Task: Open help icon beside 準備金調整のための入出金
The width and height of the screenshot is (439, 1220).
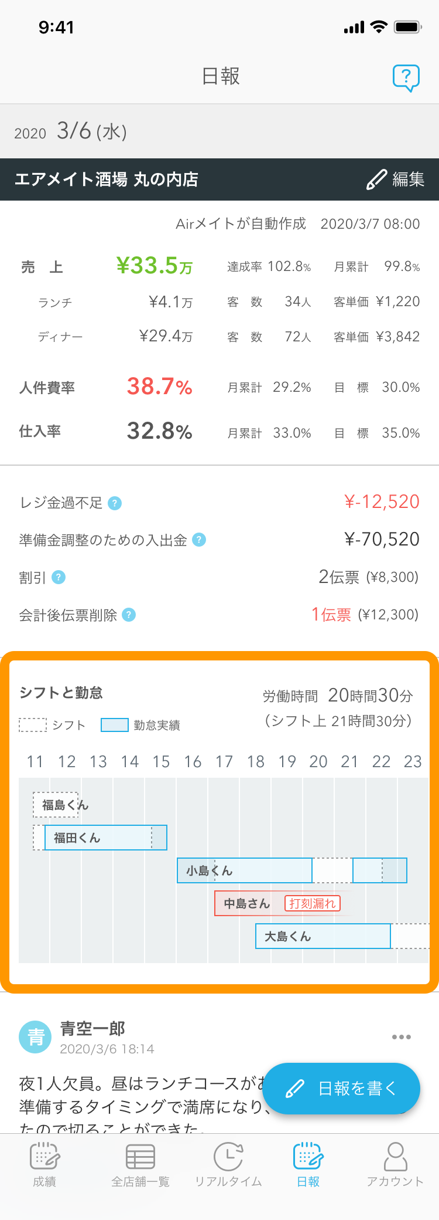Action: 199,540
